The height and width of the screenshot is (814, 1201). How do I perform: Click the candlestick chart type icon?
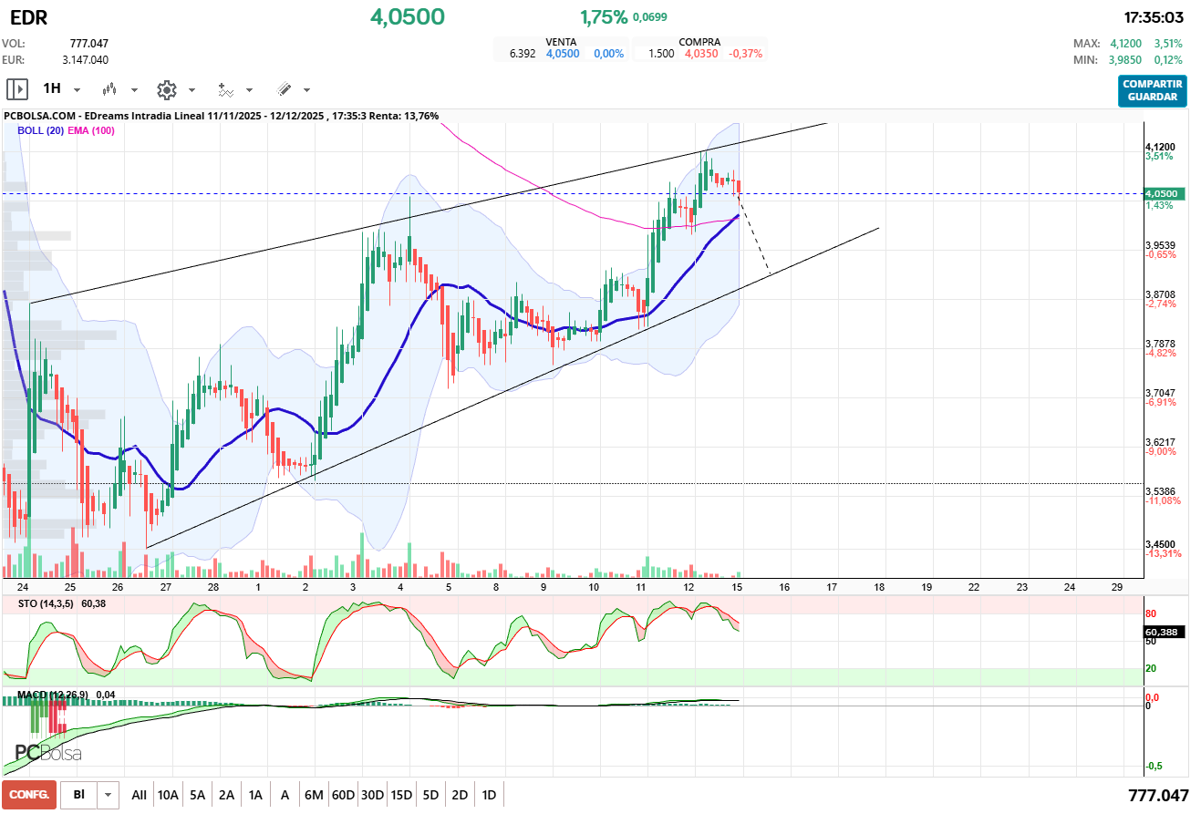click(x=110, y=89)
